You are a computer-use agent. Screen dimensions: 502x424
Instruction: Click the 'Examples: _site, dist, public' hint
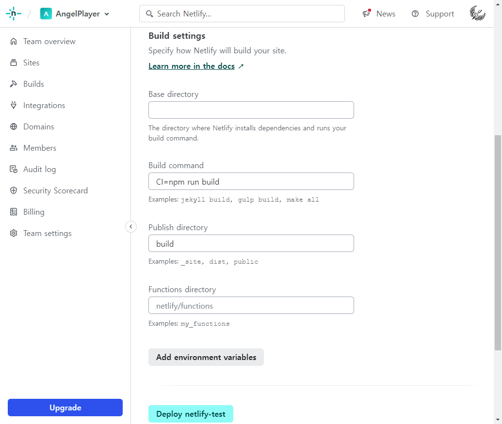[203, 262]
